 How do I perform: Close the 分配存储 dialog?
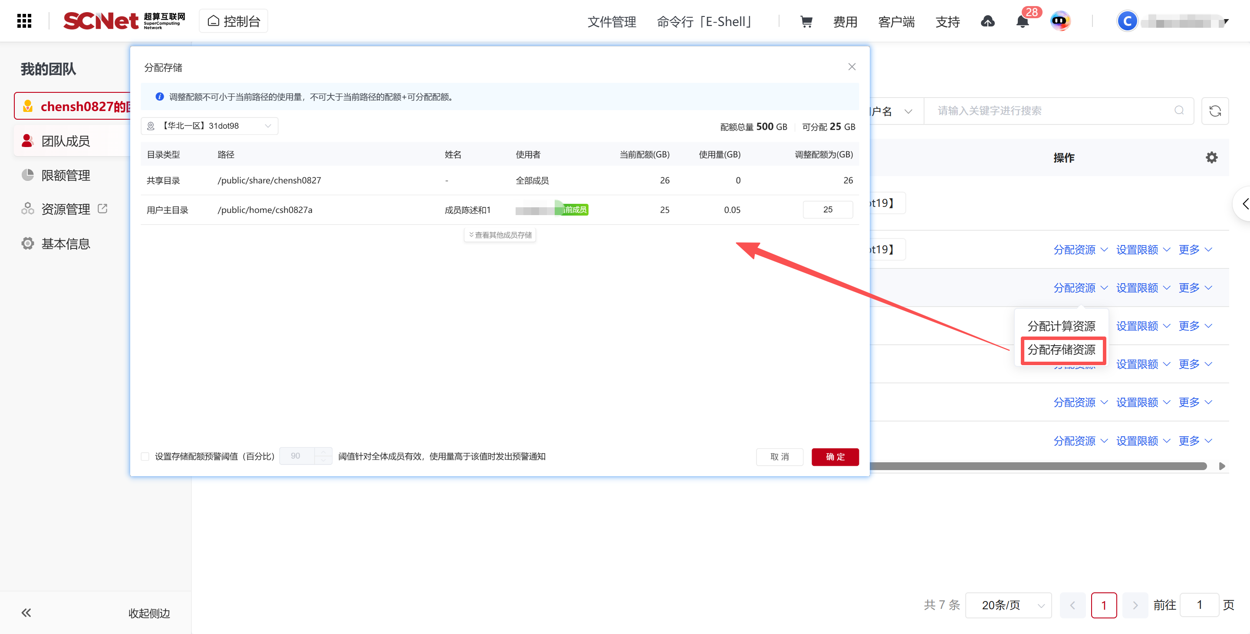[x=852, y=67]
